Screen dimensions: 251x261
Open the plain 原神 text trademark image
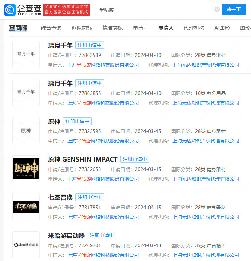[x=26, y=130]
